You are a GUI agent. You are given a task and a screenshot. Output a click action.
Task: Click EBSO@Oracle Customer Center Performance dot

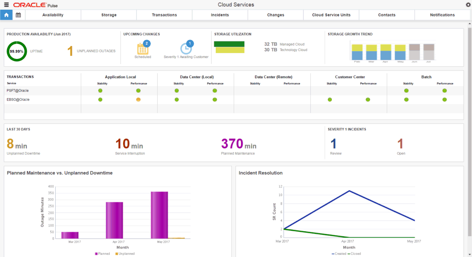[368, 99]
